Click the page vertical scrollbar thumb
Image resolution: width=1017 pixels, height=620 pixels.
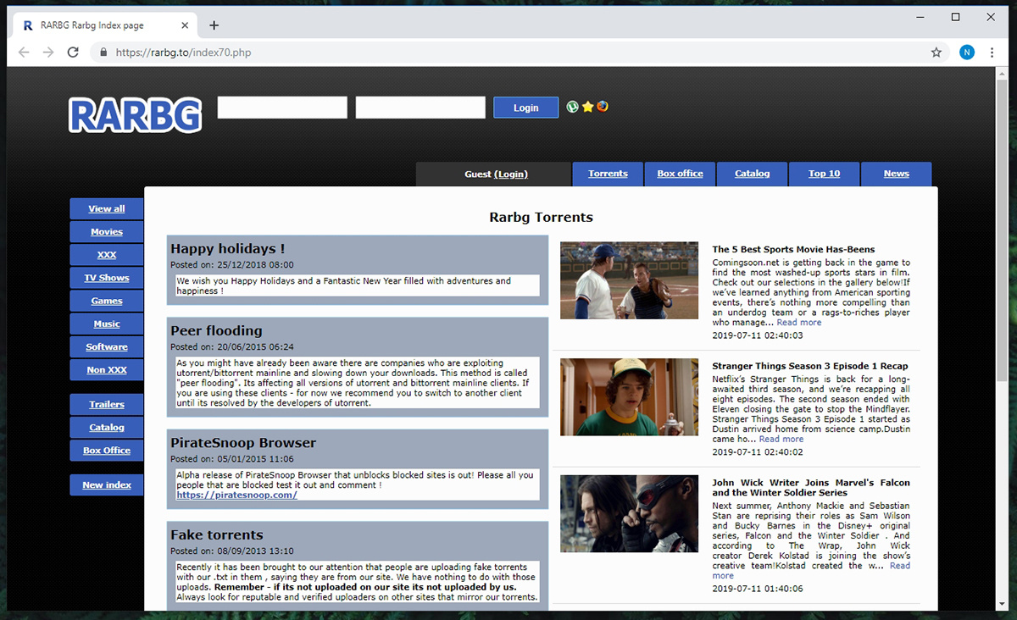1002,229
